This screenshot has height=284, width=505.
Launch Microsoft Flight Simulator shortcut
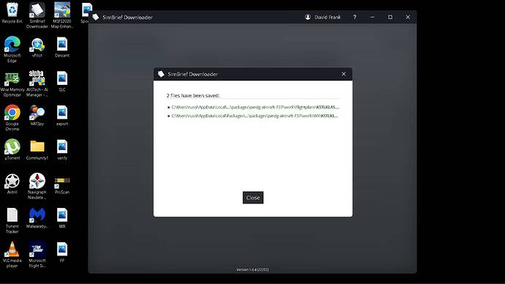click(x=37, y=255)
